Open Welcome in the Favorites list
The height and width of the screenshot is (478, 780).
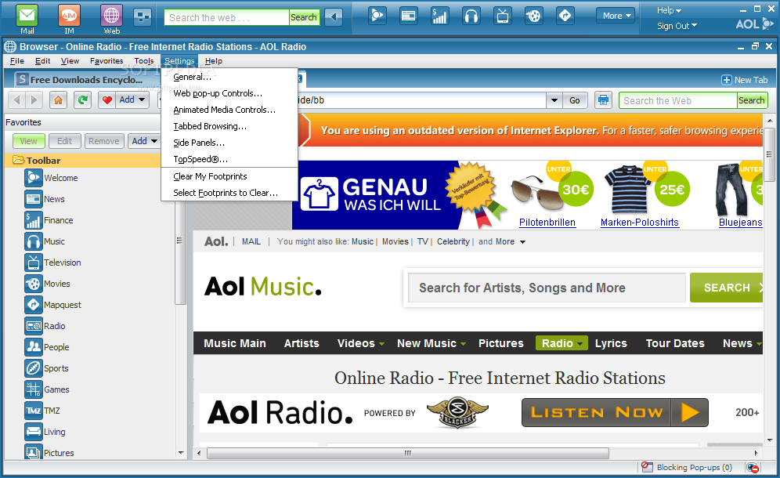coord(51,178)
